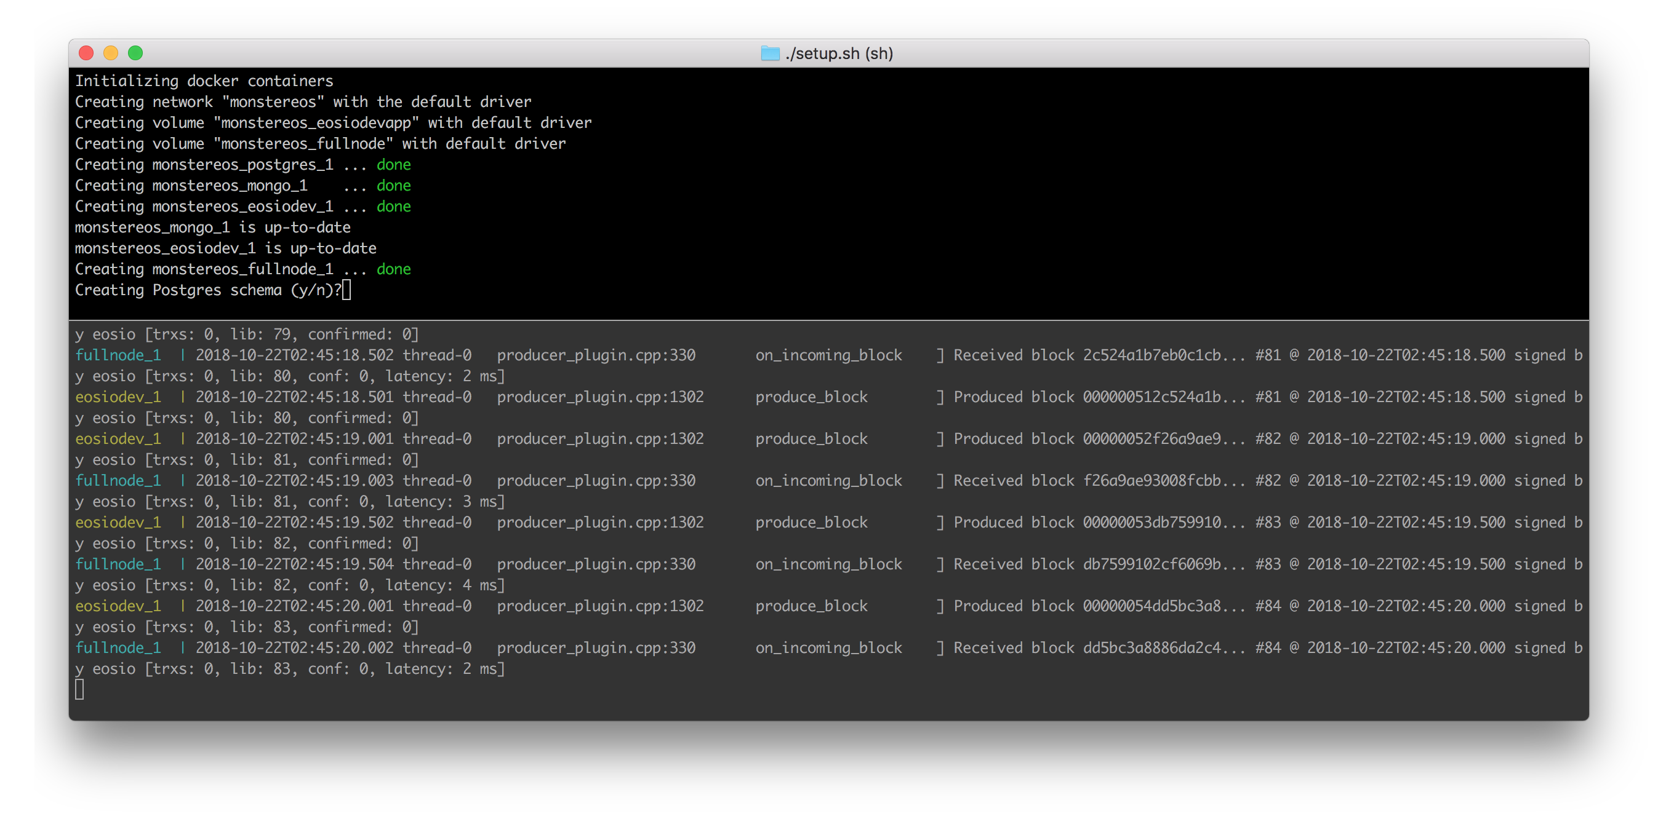This screenshot has width=1658, height=819.
Task: Click green done beside monstereos_mongo_1
Action: pyautogui.click(x=393, y=185)
